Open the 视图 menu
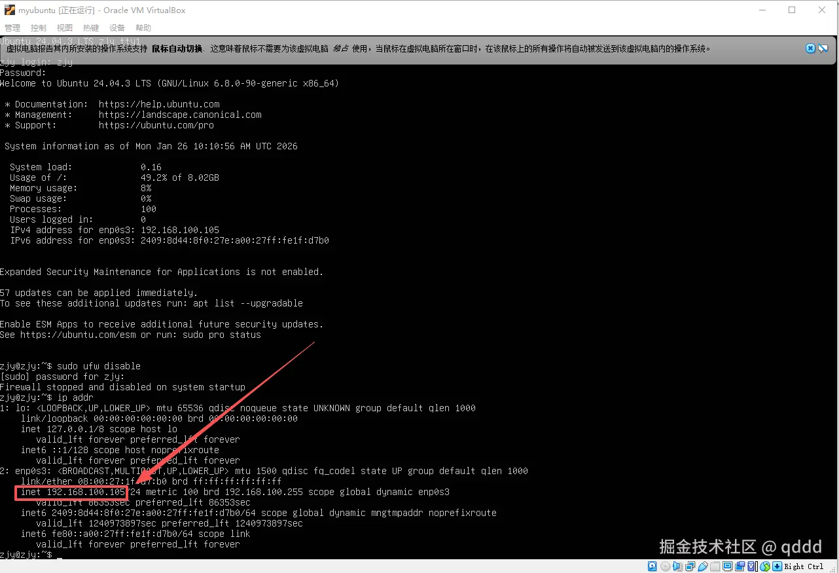 pyautogui.click(x=64, y=28)
